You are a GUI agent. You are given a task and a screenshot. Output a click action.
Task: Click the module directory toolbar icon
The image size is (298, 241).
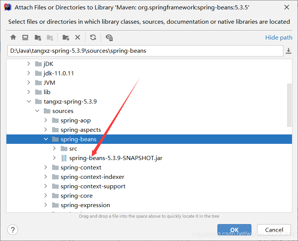pyautogui.click(x=50, y=37)
